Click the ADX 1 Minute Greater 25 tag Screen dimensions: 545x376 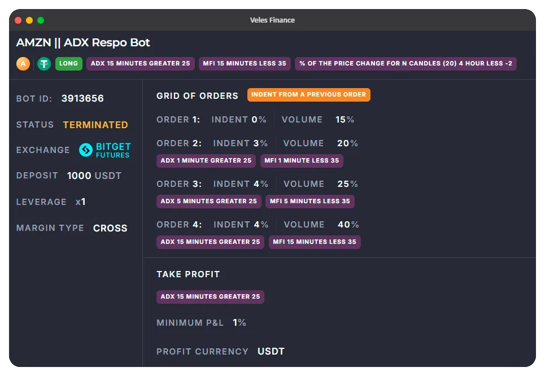[206, 161]
